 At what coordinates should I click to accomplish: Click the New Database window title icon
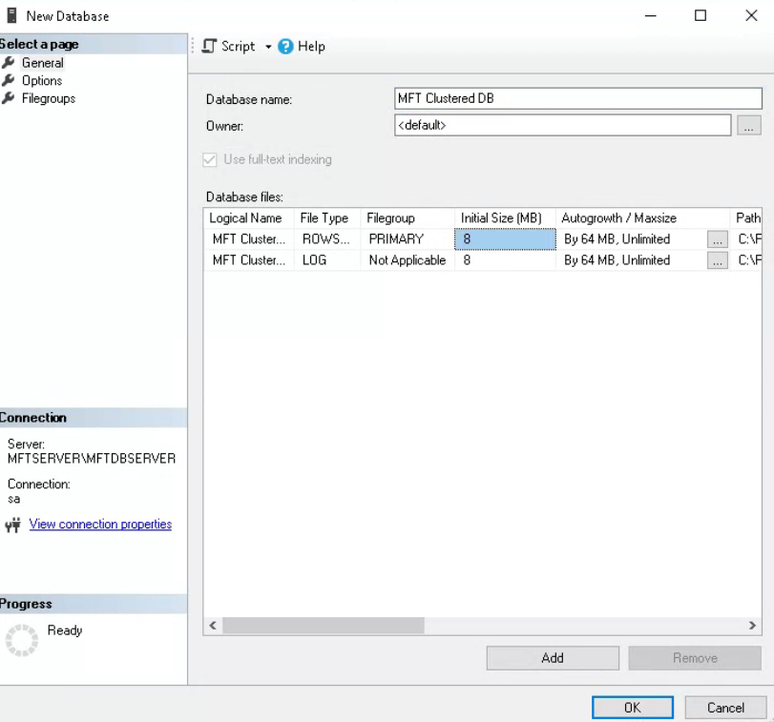pos(12,15)
